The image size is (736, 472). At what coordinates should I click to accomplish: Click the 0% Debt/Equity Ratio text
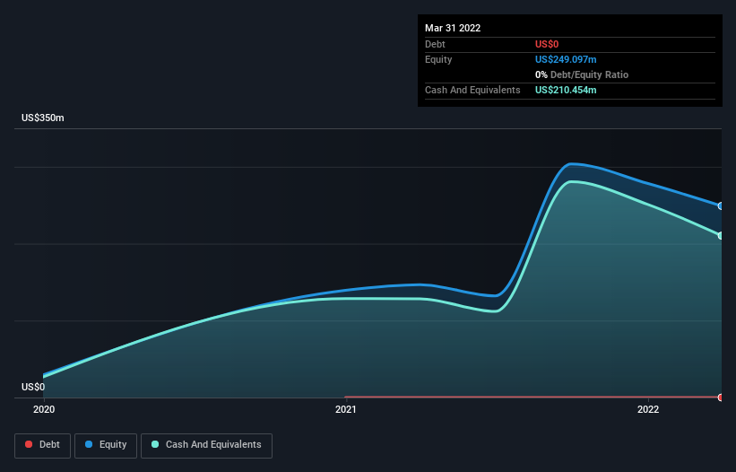click(582, 74)
